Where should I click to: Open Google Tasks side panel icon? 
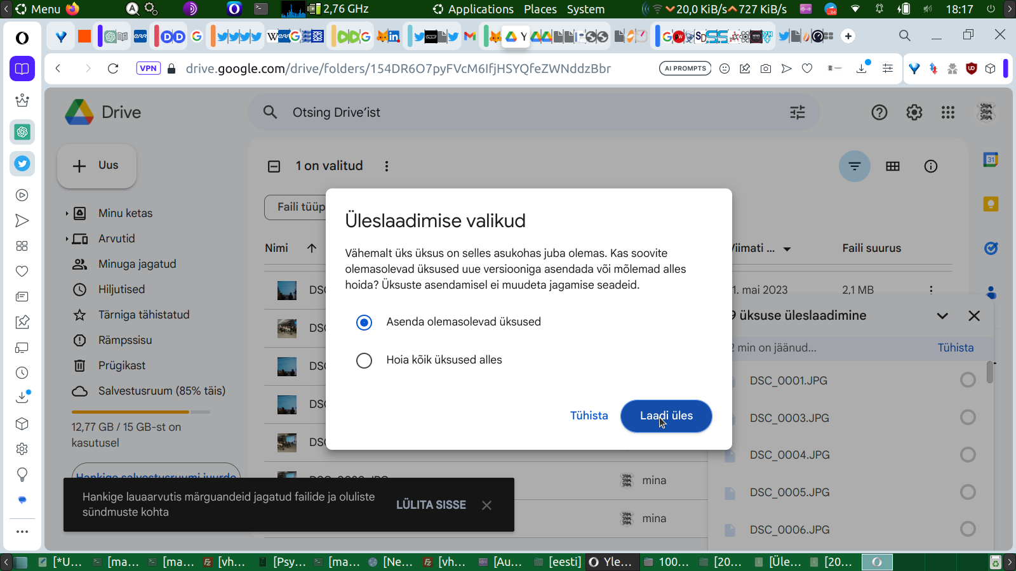[x=991, y=248]
